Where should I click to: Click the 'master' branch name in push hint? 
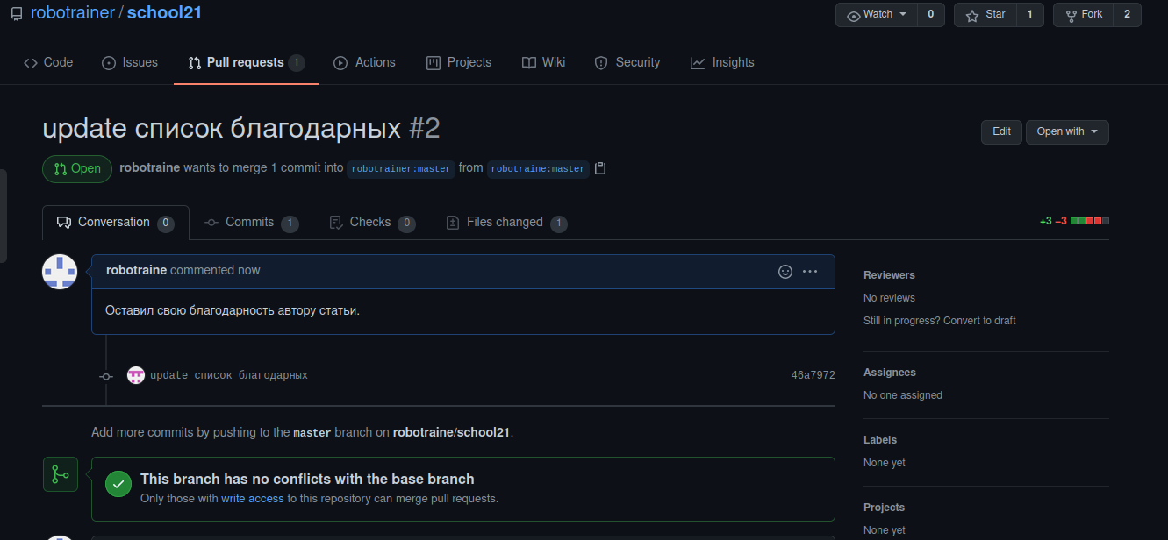click(312, 433)
